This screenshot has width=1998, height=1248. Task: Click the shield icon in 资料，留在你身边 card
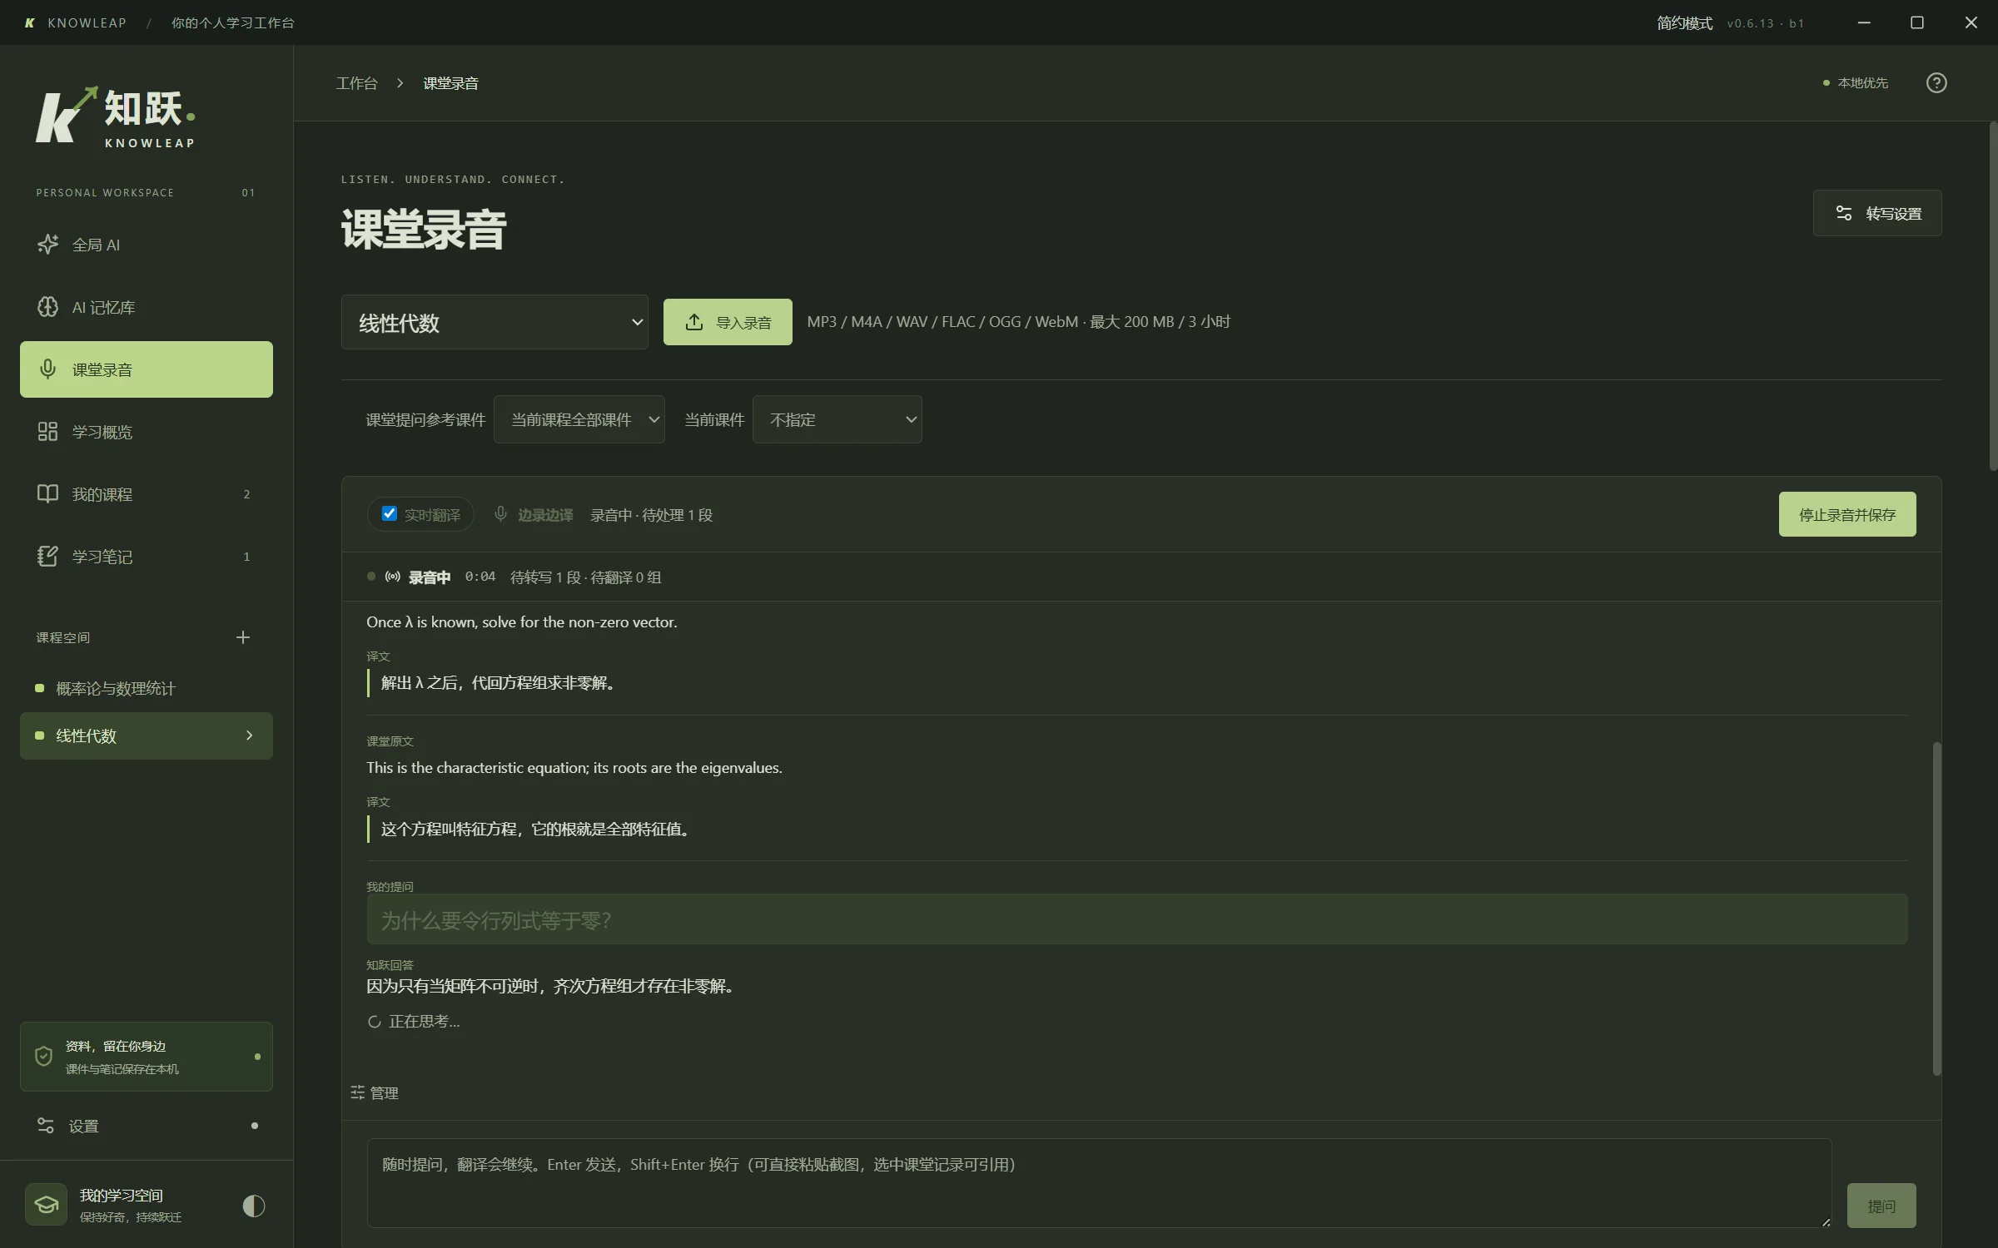[43, 1057]
